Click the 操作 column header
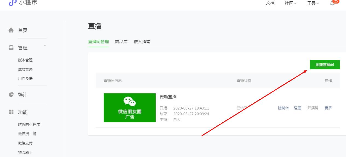The height and width of the screenshot is (157, 346). tap(328, 81)
